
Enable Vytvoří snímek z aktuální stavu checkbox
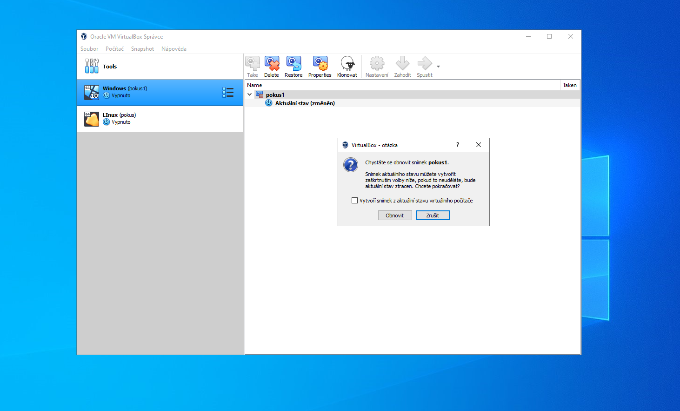click(x=355, y=201)
